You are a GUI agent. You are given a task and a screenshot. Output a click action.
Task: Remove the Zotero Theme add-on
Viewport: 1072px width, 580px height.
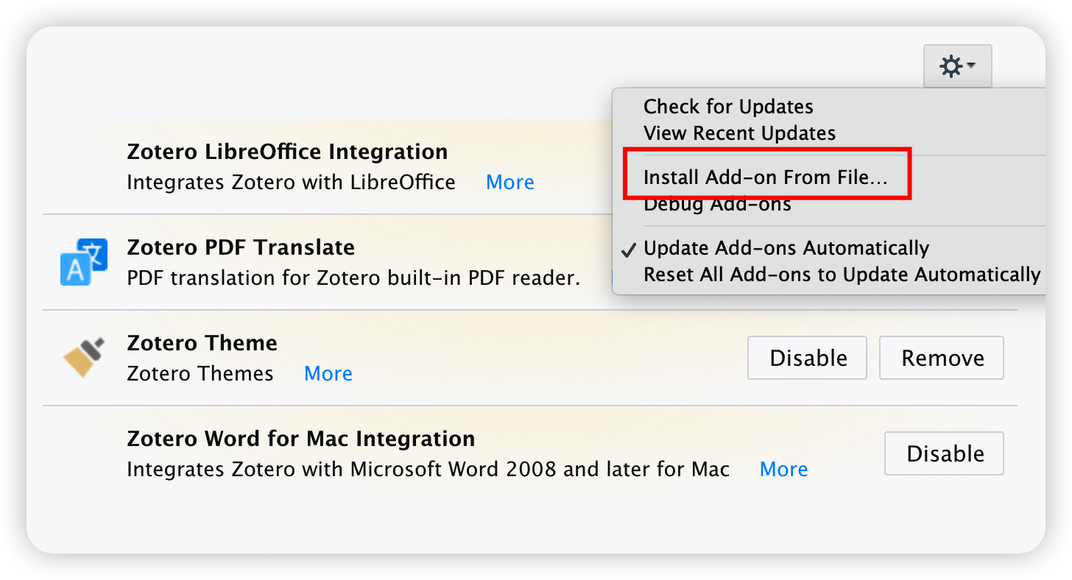pos(942,358)
